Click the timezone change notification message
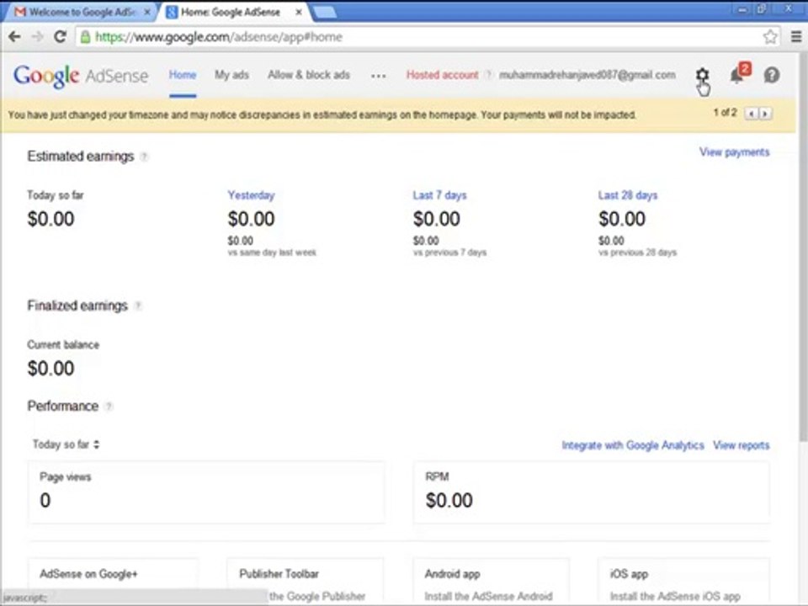 pos(322,115)
